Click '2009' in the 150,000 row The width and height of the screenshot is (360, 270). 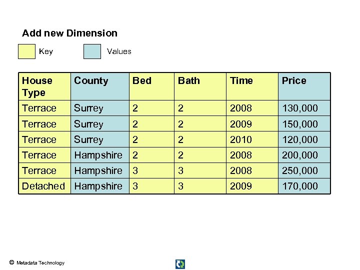(x=252, y=124)
